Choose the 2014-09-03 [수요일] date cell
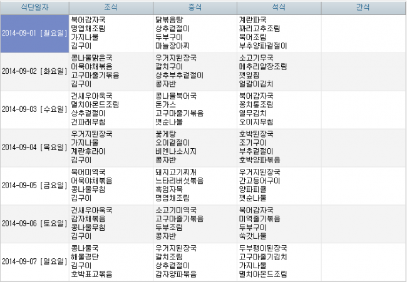The image size is (407, 282). tap(34, 109)
